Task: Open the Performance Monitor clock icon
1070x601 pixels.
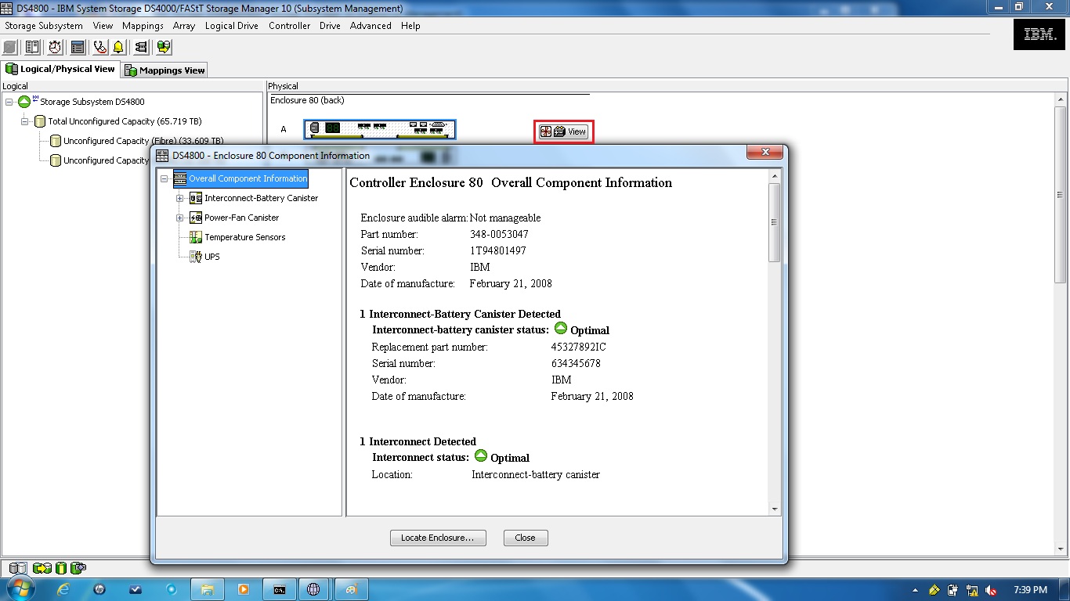Action: click(54, 47)
